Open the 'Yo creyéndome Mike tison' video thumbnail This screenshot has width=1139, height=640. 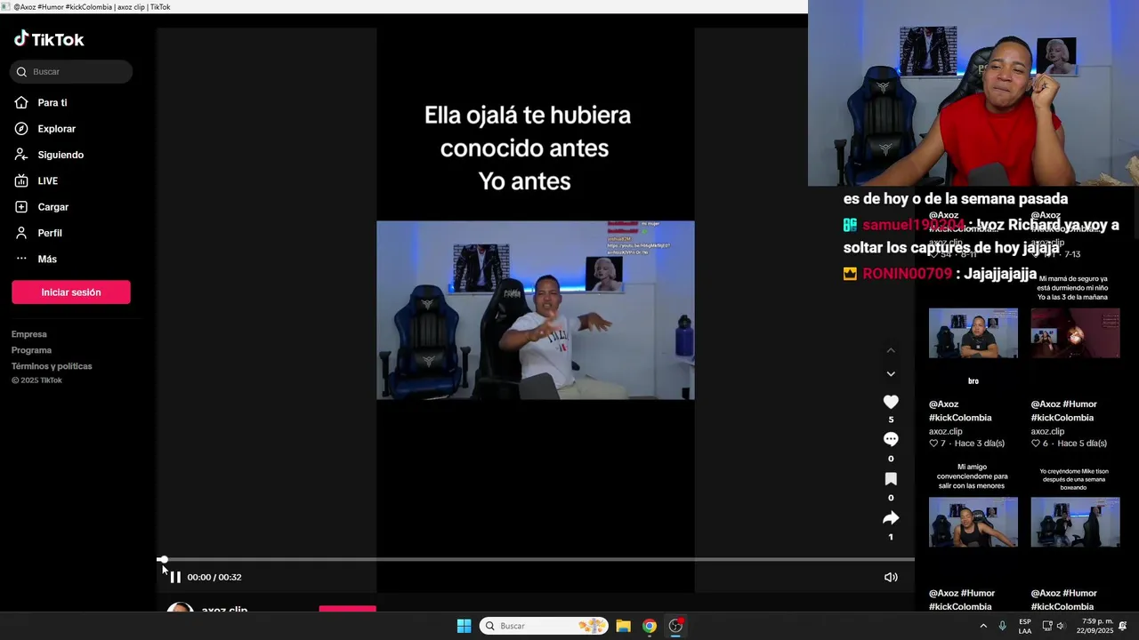tap(1075, 522)
